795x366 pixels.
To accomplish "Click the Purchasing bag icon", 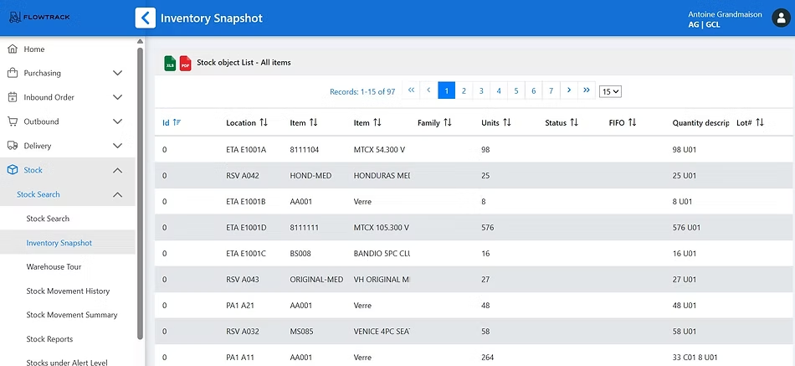I will 13,73.
